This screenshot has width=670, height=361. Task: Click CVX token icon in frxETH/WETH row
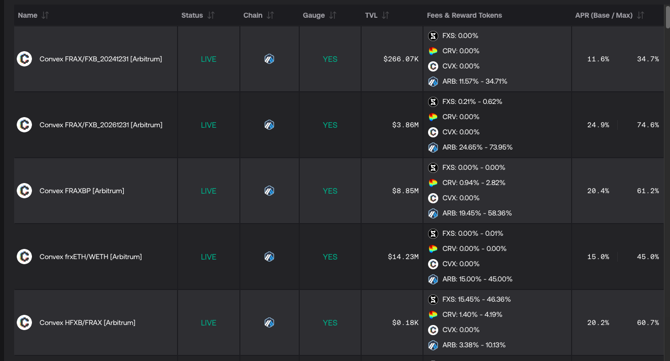433,264
